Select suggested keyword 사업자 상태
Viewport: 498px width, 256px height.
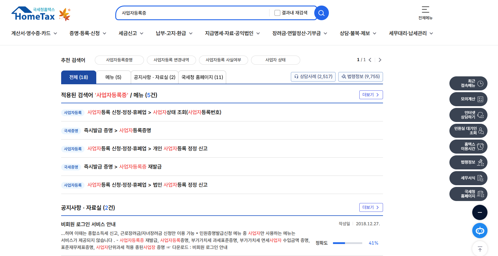pos(275,60)
